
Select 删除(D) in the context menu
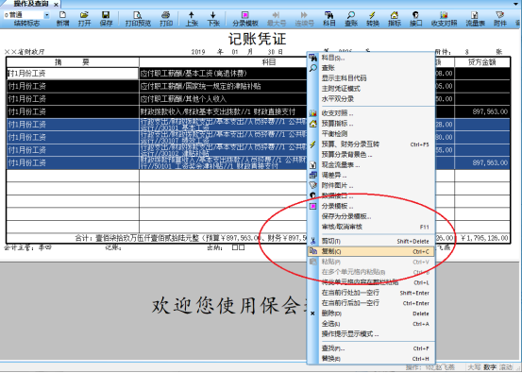[372, 314]
